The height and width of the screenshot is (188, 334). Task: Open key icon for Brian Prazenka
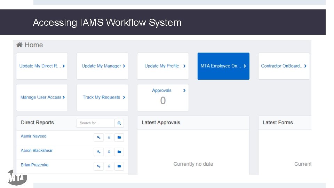point(98,166)
